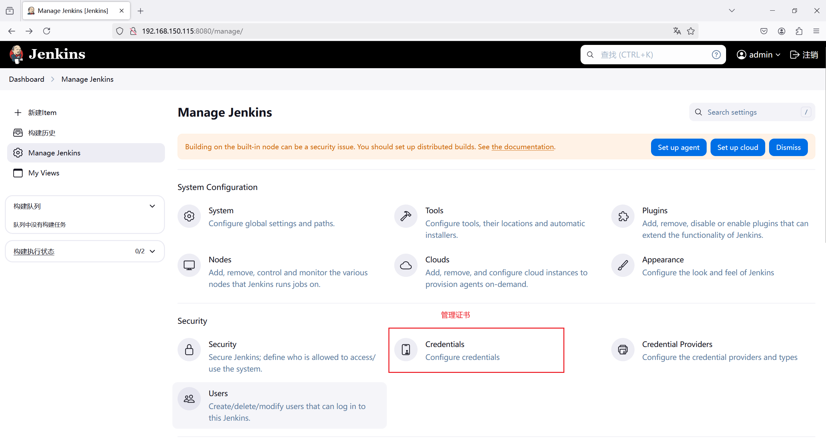826x442 pixels.
Task: Click the 队列中没有构建任务 status text
Action: (40, 225)
